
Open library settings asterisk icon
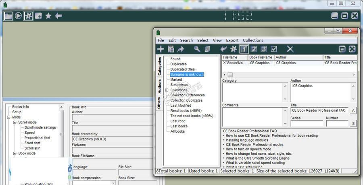tap(234, 49)
